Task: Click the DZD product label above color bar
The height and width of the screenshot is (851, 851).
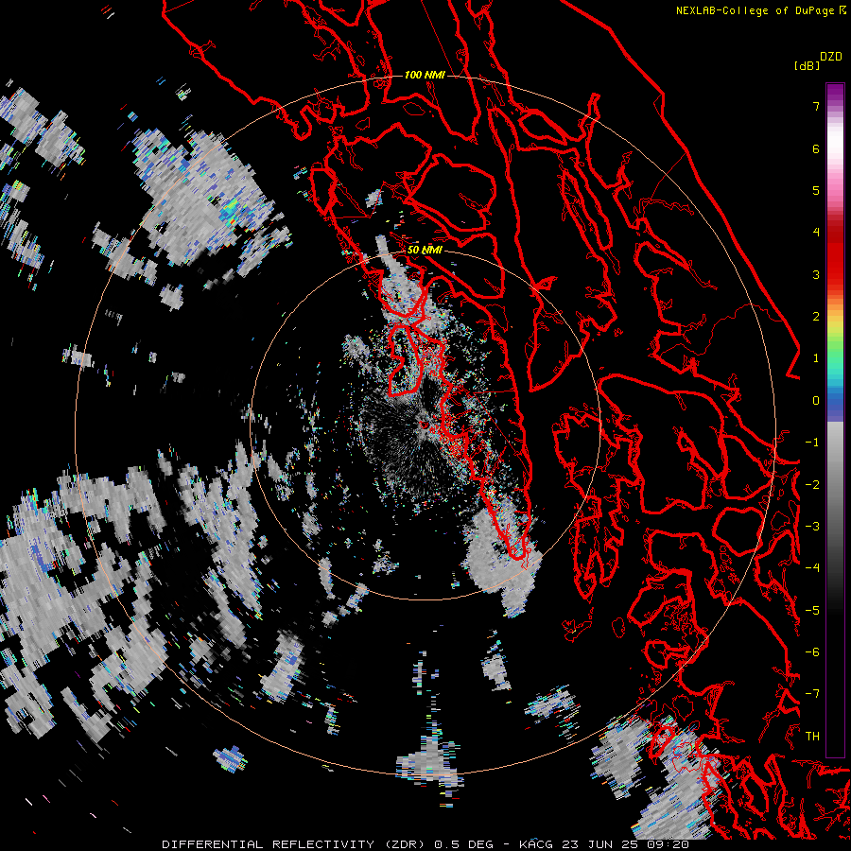Action: pyautogui.click(x=831, y=57)
